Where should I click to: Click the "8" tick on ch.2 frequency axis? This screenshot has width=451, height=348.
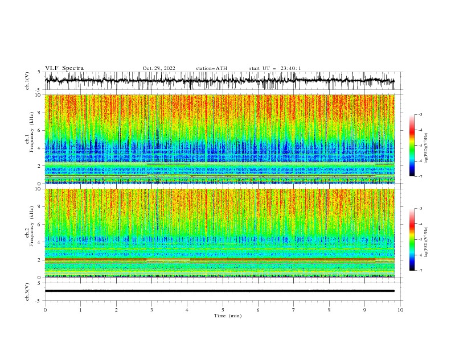tap(40, 207)
